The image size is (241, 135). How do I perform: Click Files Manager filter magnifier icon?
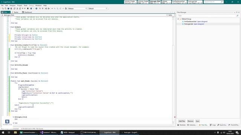(237, 16)
